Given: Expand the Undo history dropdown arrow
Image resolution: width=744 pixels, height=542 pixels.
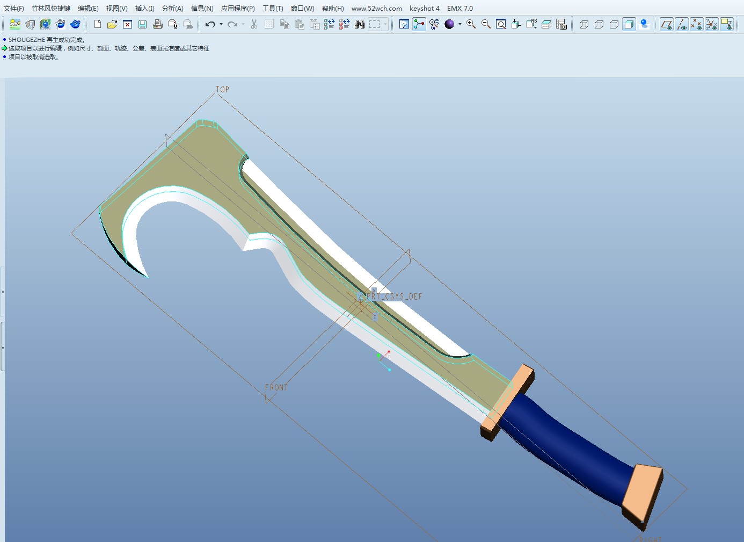Looking at the screenshot, I should pos(221,24).
